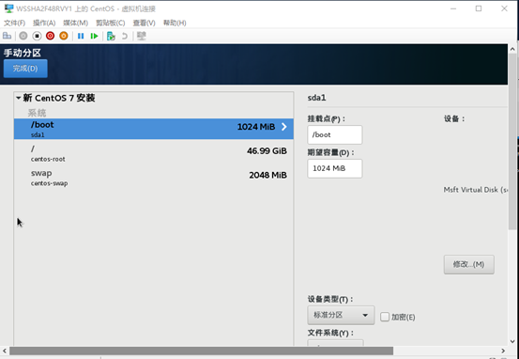This screenshot has height=359, width=519.
Task: Click the 挂载点 field containing /boot
Action: click(335, 135)
